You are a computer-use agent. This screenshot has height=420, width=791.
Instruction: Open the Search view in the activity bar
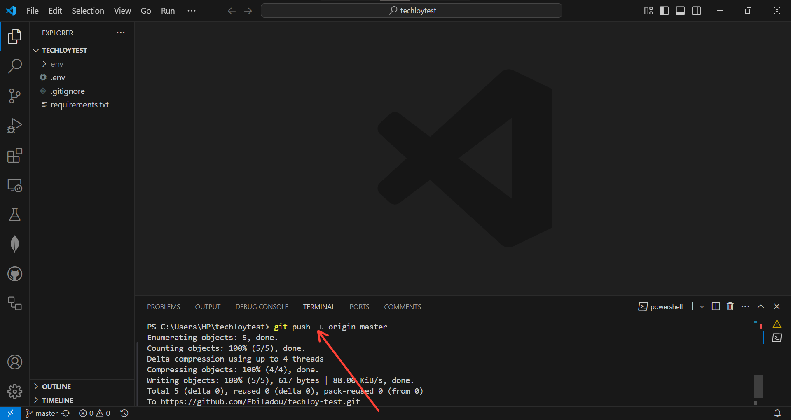tap(15, 66)
